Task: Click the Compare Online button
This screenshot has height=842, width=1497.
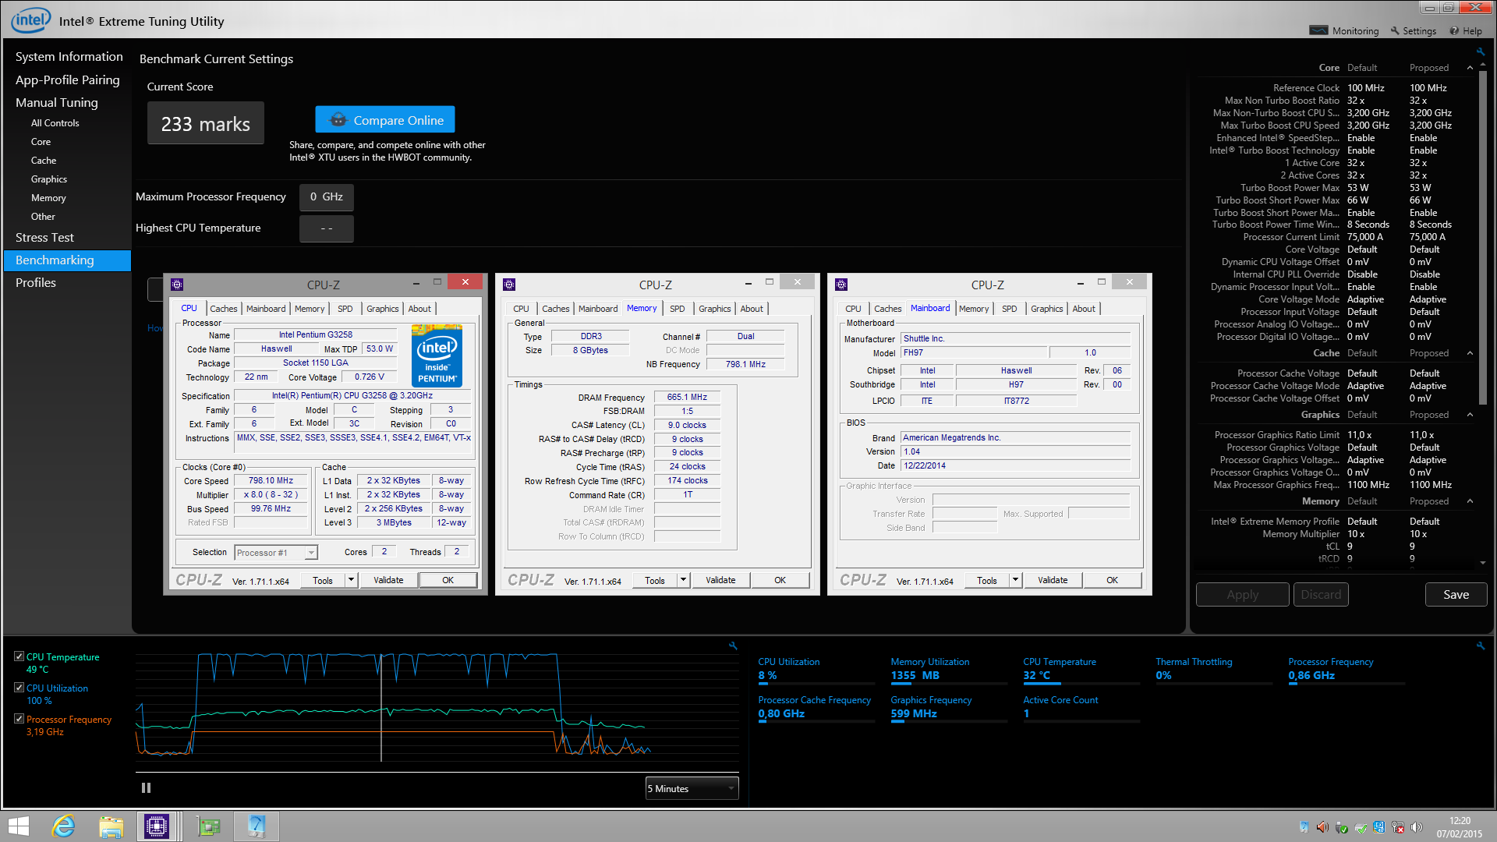Action: 385,119
